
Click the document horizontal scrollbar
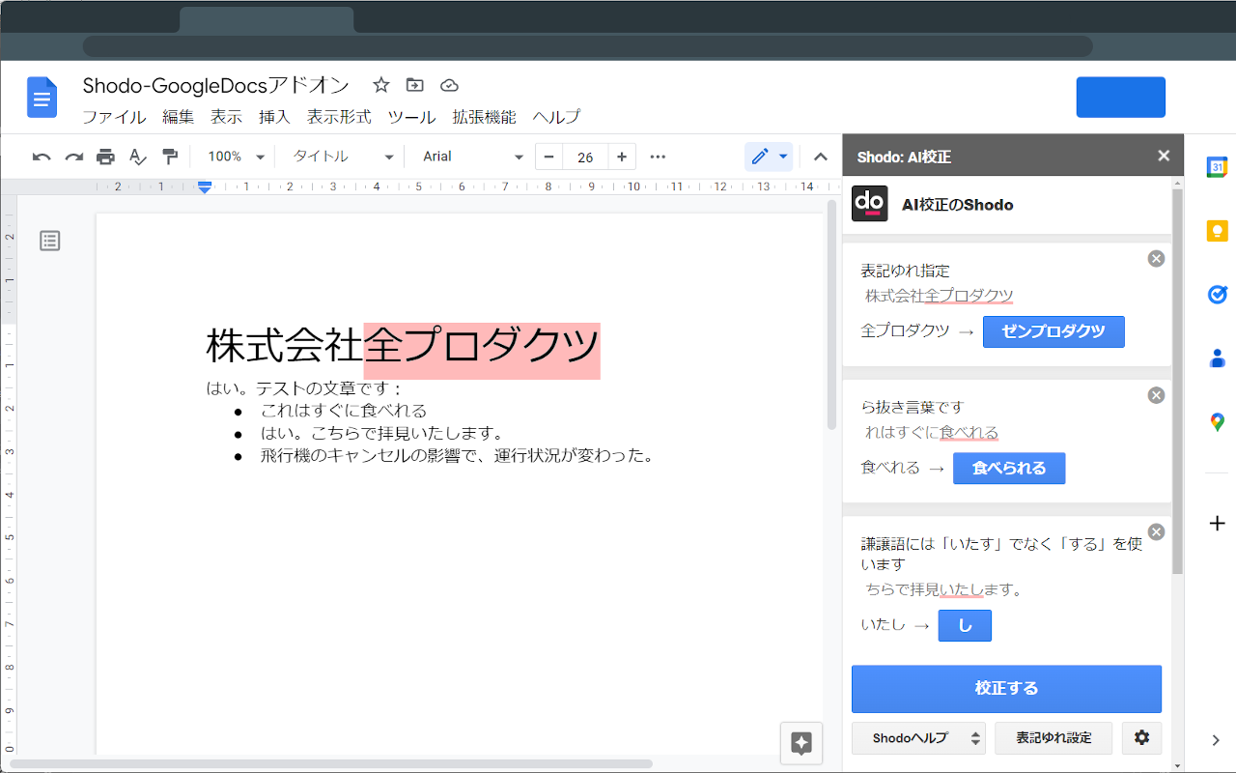tap(330, 763)
